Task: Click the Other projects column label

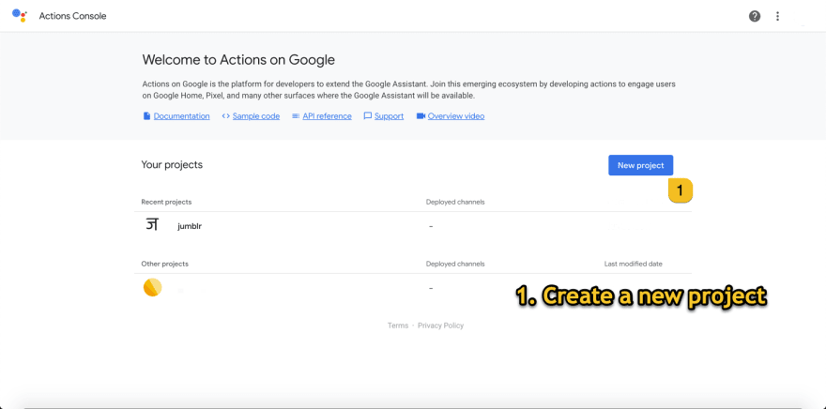Action: pyautogui.click(x=165, y=264)
